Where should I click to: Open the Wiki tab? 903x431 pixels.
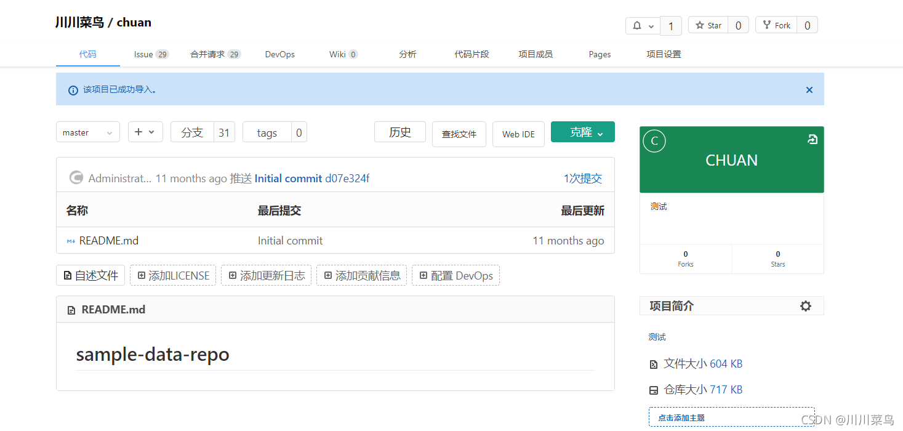pos(343,54)
